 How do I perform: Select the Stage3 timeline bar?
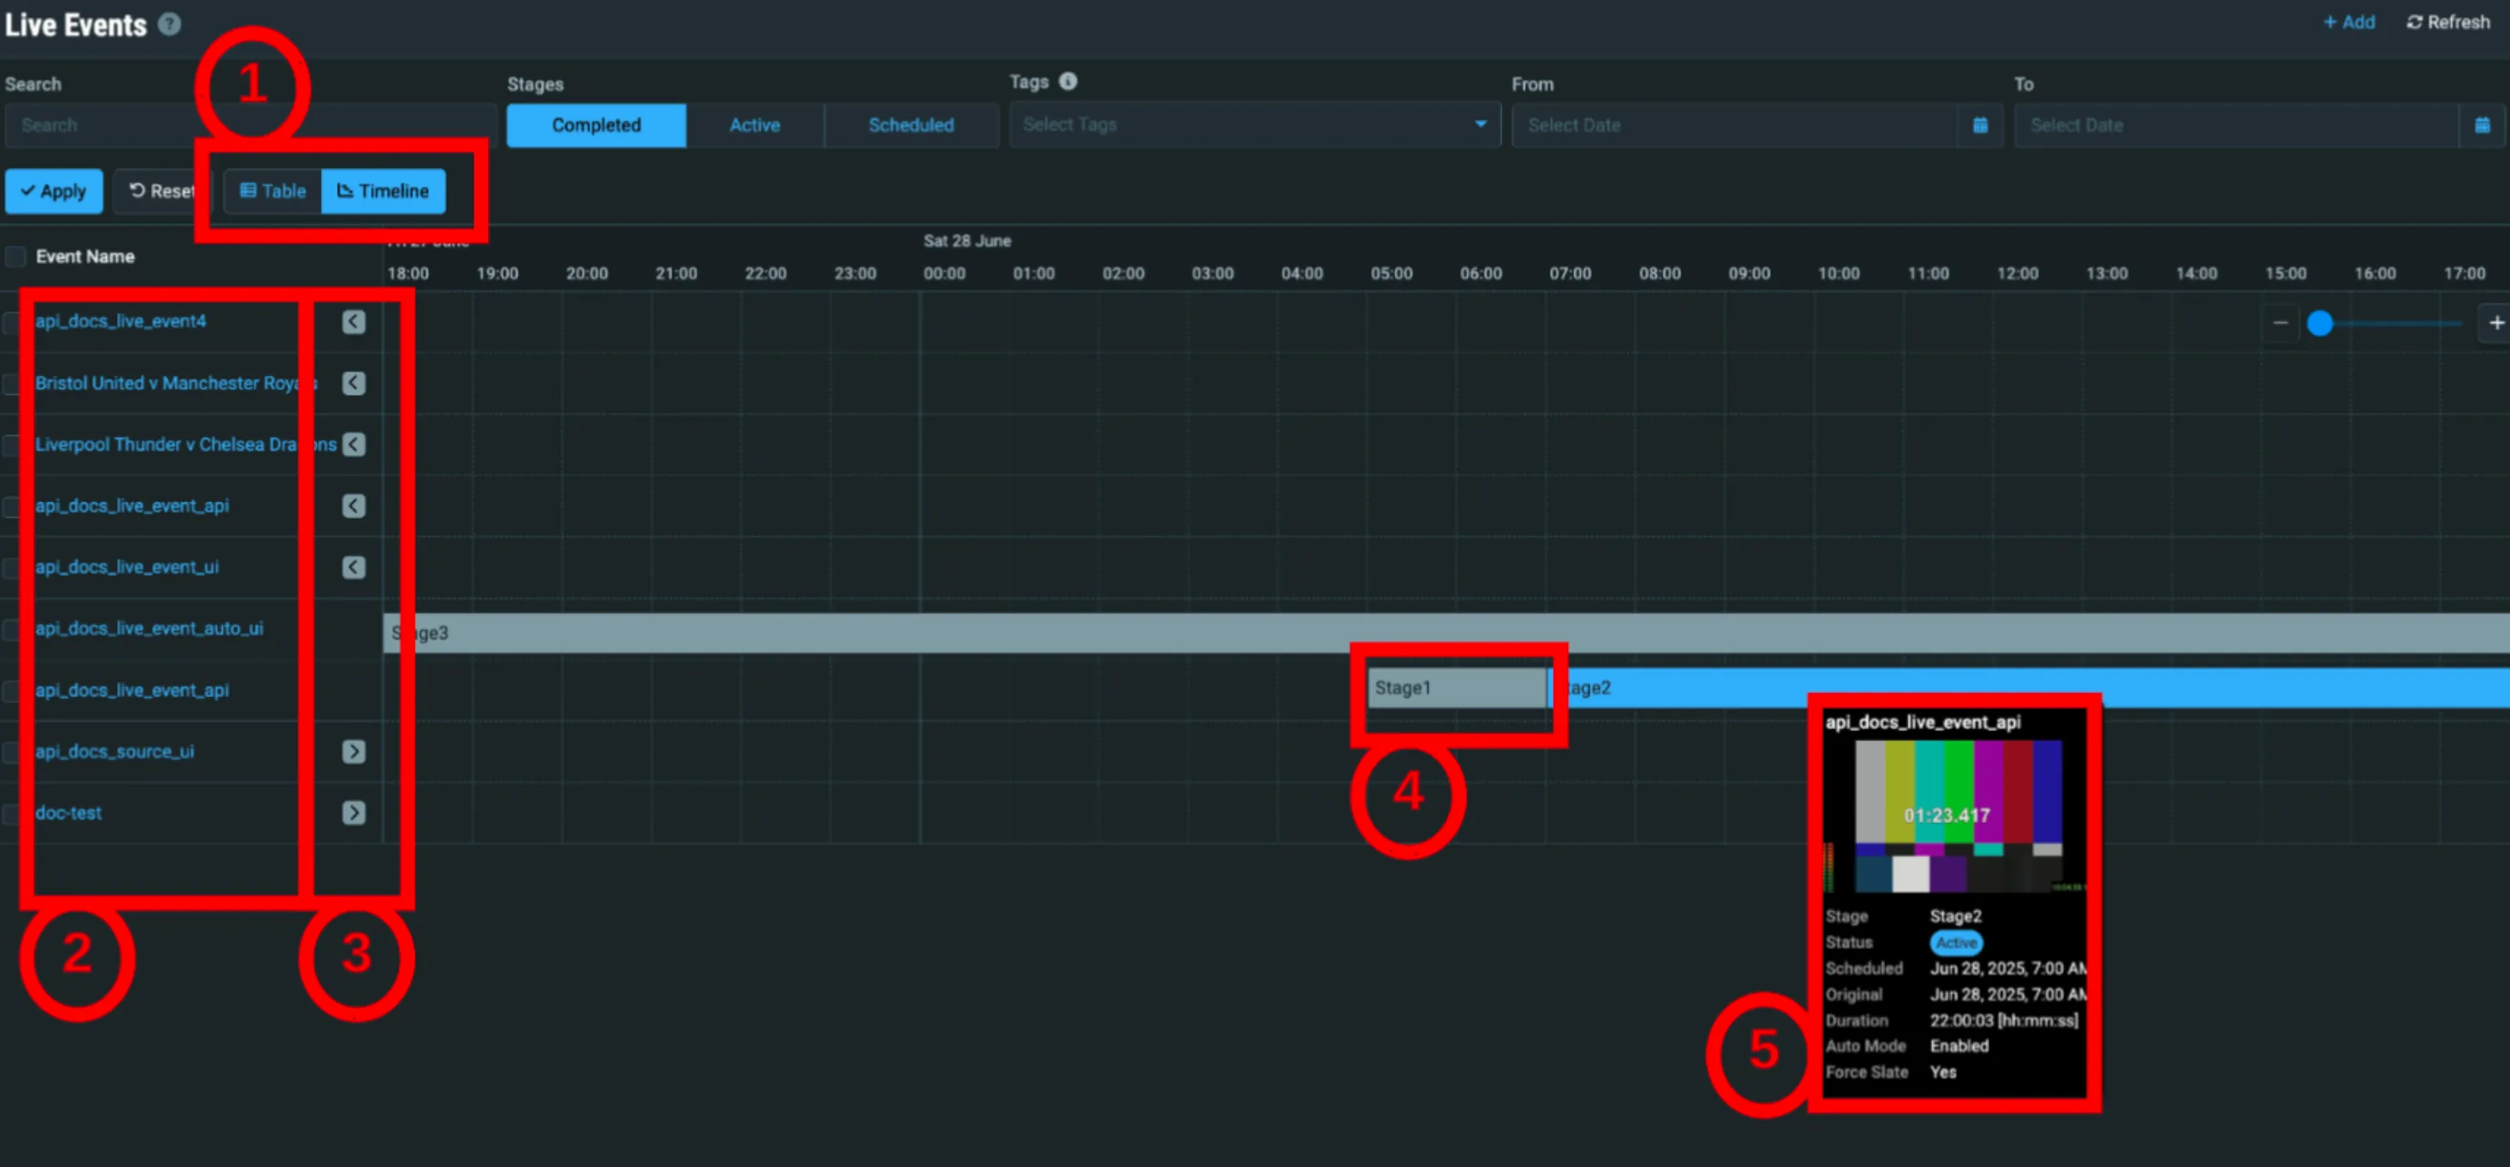pyautogui.click(x=1447, y=633)
